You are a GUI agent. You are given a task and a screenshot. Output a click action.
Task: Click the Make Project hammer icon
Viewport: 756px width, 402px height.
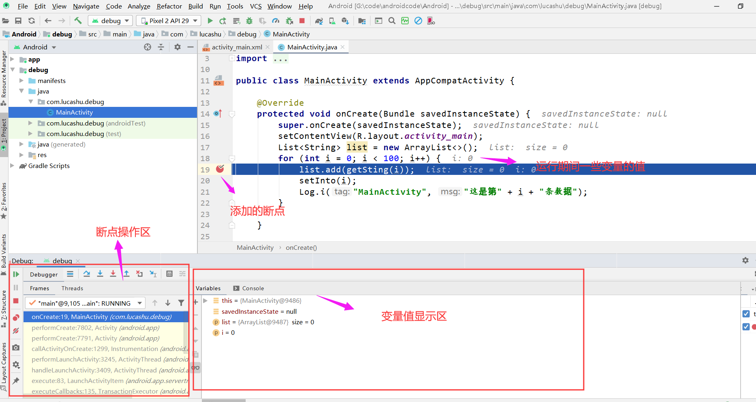(x=78, y=21)
